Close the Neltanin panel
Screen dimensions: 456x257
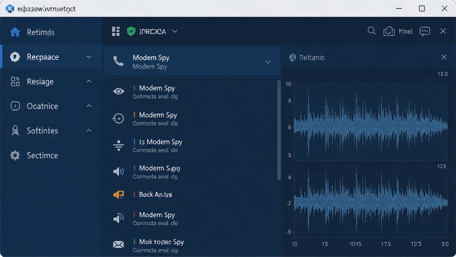pyautogui.click(x=444, y=57)
